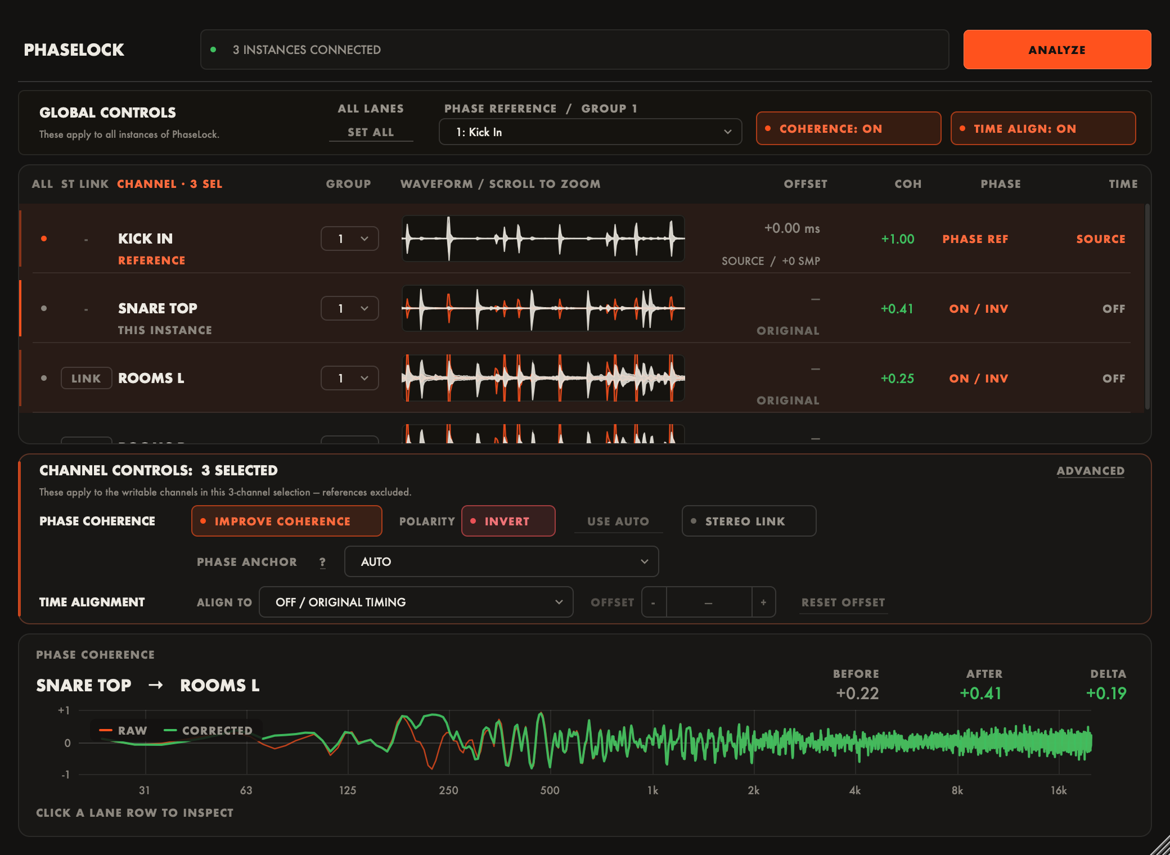The image size is (1170, 855).
Task: Click the Kick In waveform thumbnail
Action: click(543, 238)
